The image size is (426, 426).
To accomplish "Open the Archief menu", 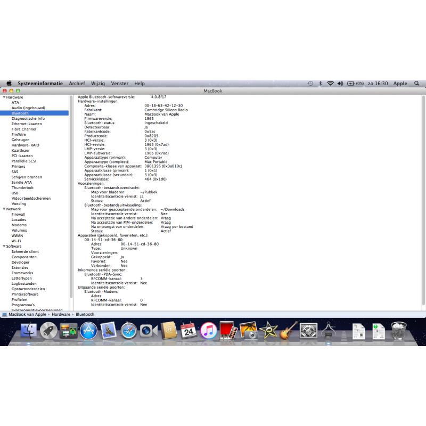I will [77, 84].
